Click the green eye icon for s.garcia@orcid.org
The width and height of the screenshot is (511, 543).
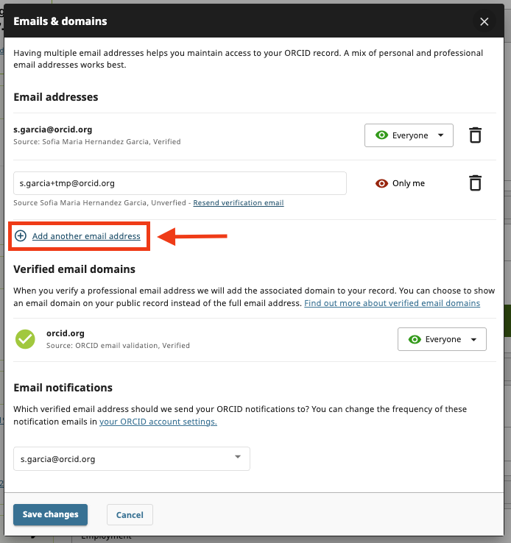[x=381, y=135]
